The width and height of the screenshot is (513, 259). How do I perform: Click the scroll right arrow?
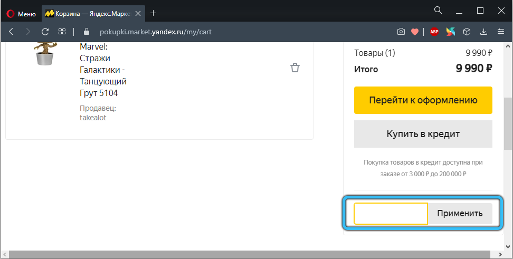tap(500, 254)
